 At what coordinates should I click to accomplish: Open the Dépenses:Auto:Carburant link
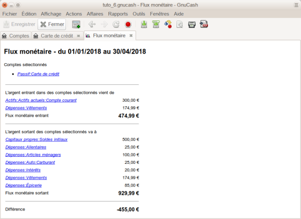pos(30,162)
